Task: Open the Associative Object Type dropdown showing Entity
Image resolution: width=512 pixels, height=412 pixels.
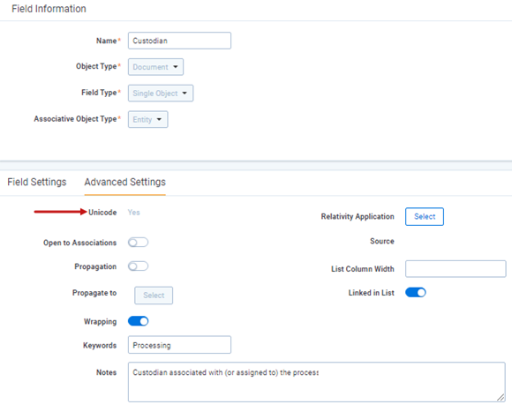Action: pos(147,119)
